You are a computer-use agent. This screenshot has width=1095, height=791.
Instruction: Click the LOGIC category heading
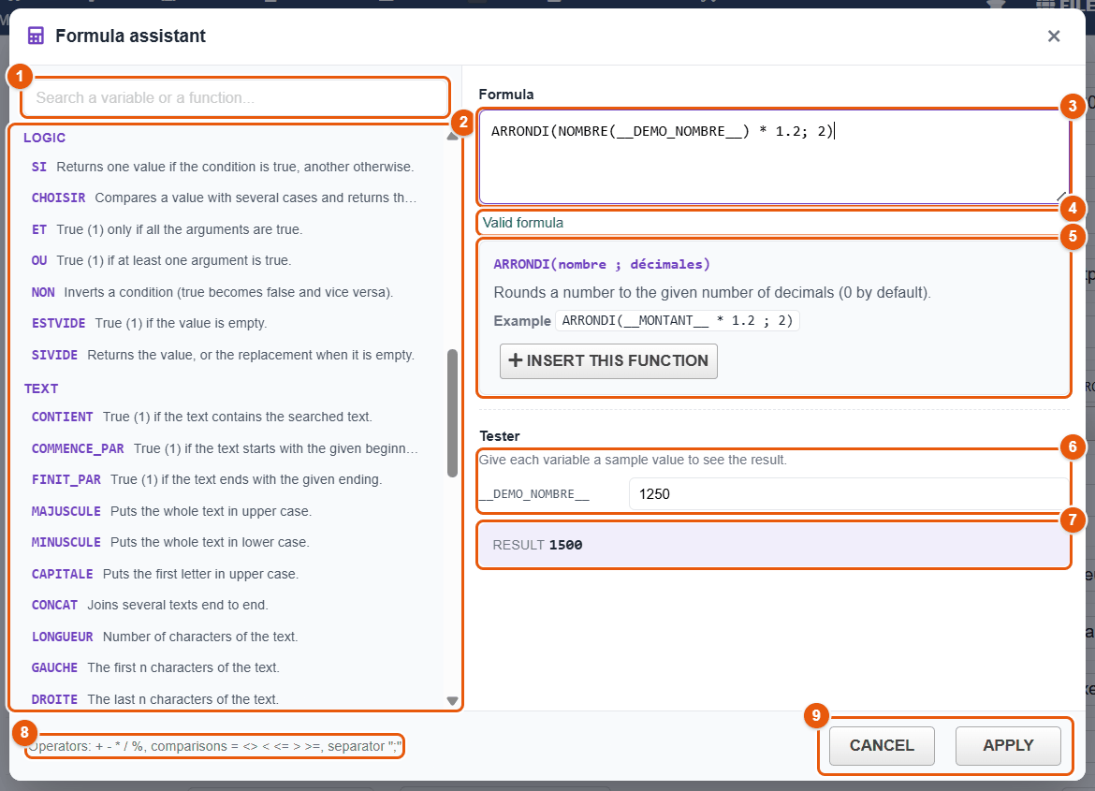pyautogui.click(x=45, y=139)
